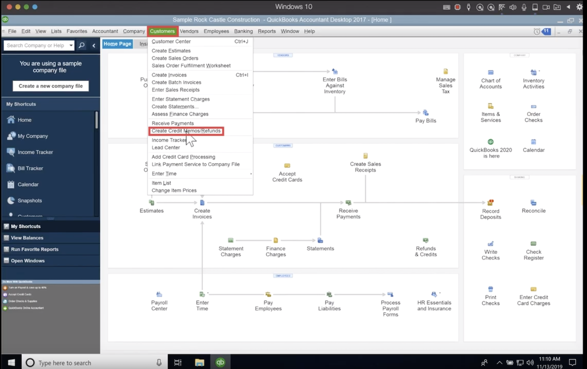
Task: Switch to the Home Page tab
Action: (117, 44)
